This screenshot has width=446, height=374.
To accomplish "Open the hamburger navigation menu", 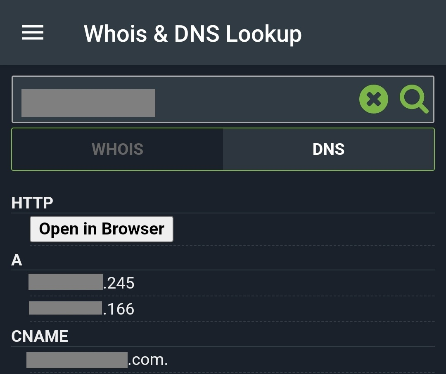I will tap(33, 33).
